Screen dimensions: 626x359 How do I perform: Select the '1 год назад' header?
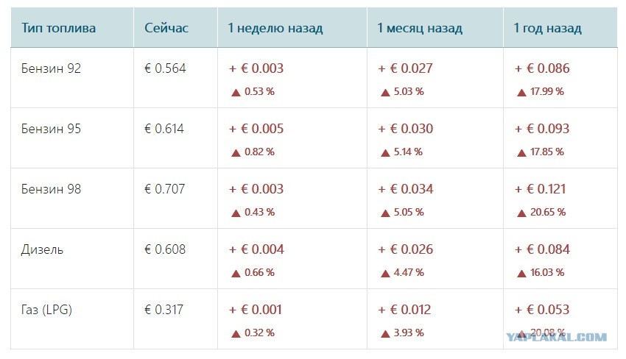pyautogui.click(x=547, y=28)
